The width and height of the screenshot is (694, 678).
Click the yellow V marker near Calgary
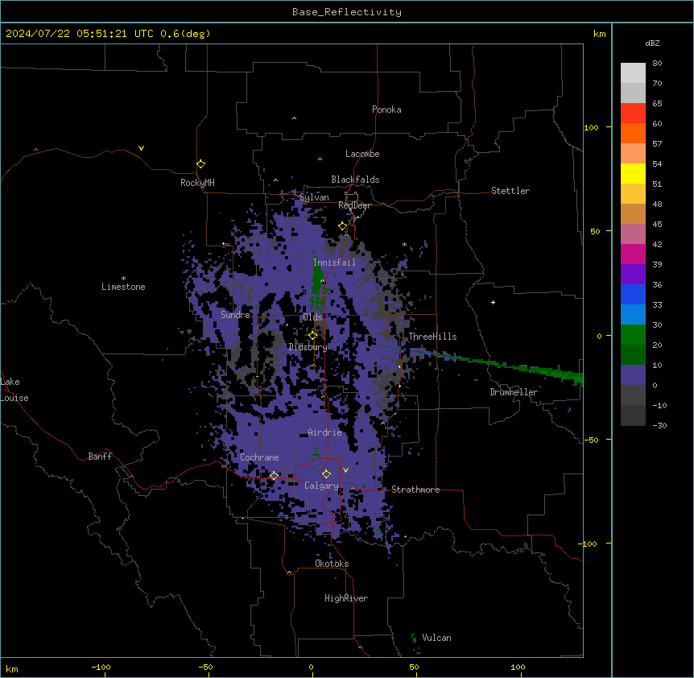[x=345, y=470]
